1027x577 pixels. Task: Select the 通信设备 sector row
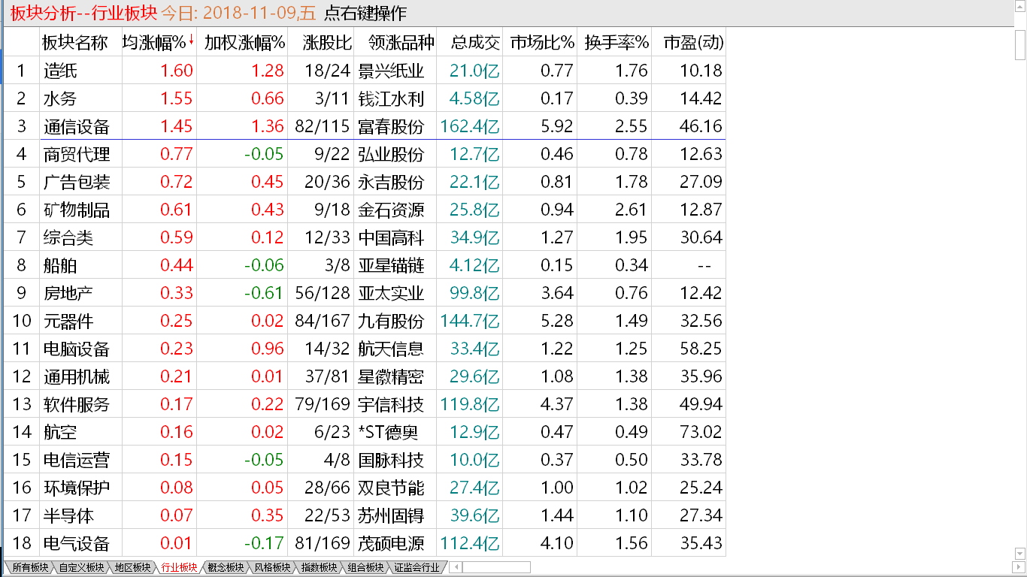click(365, 127)
